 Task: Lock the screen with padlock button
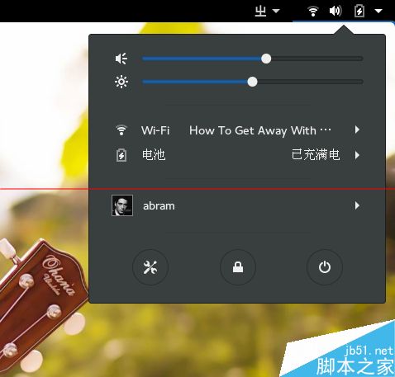coord(238,267)
